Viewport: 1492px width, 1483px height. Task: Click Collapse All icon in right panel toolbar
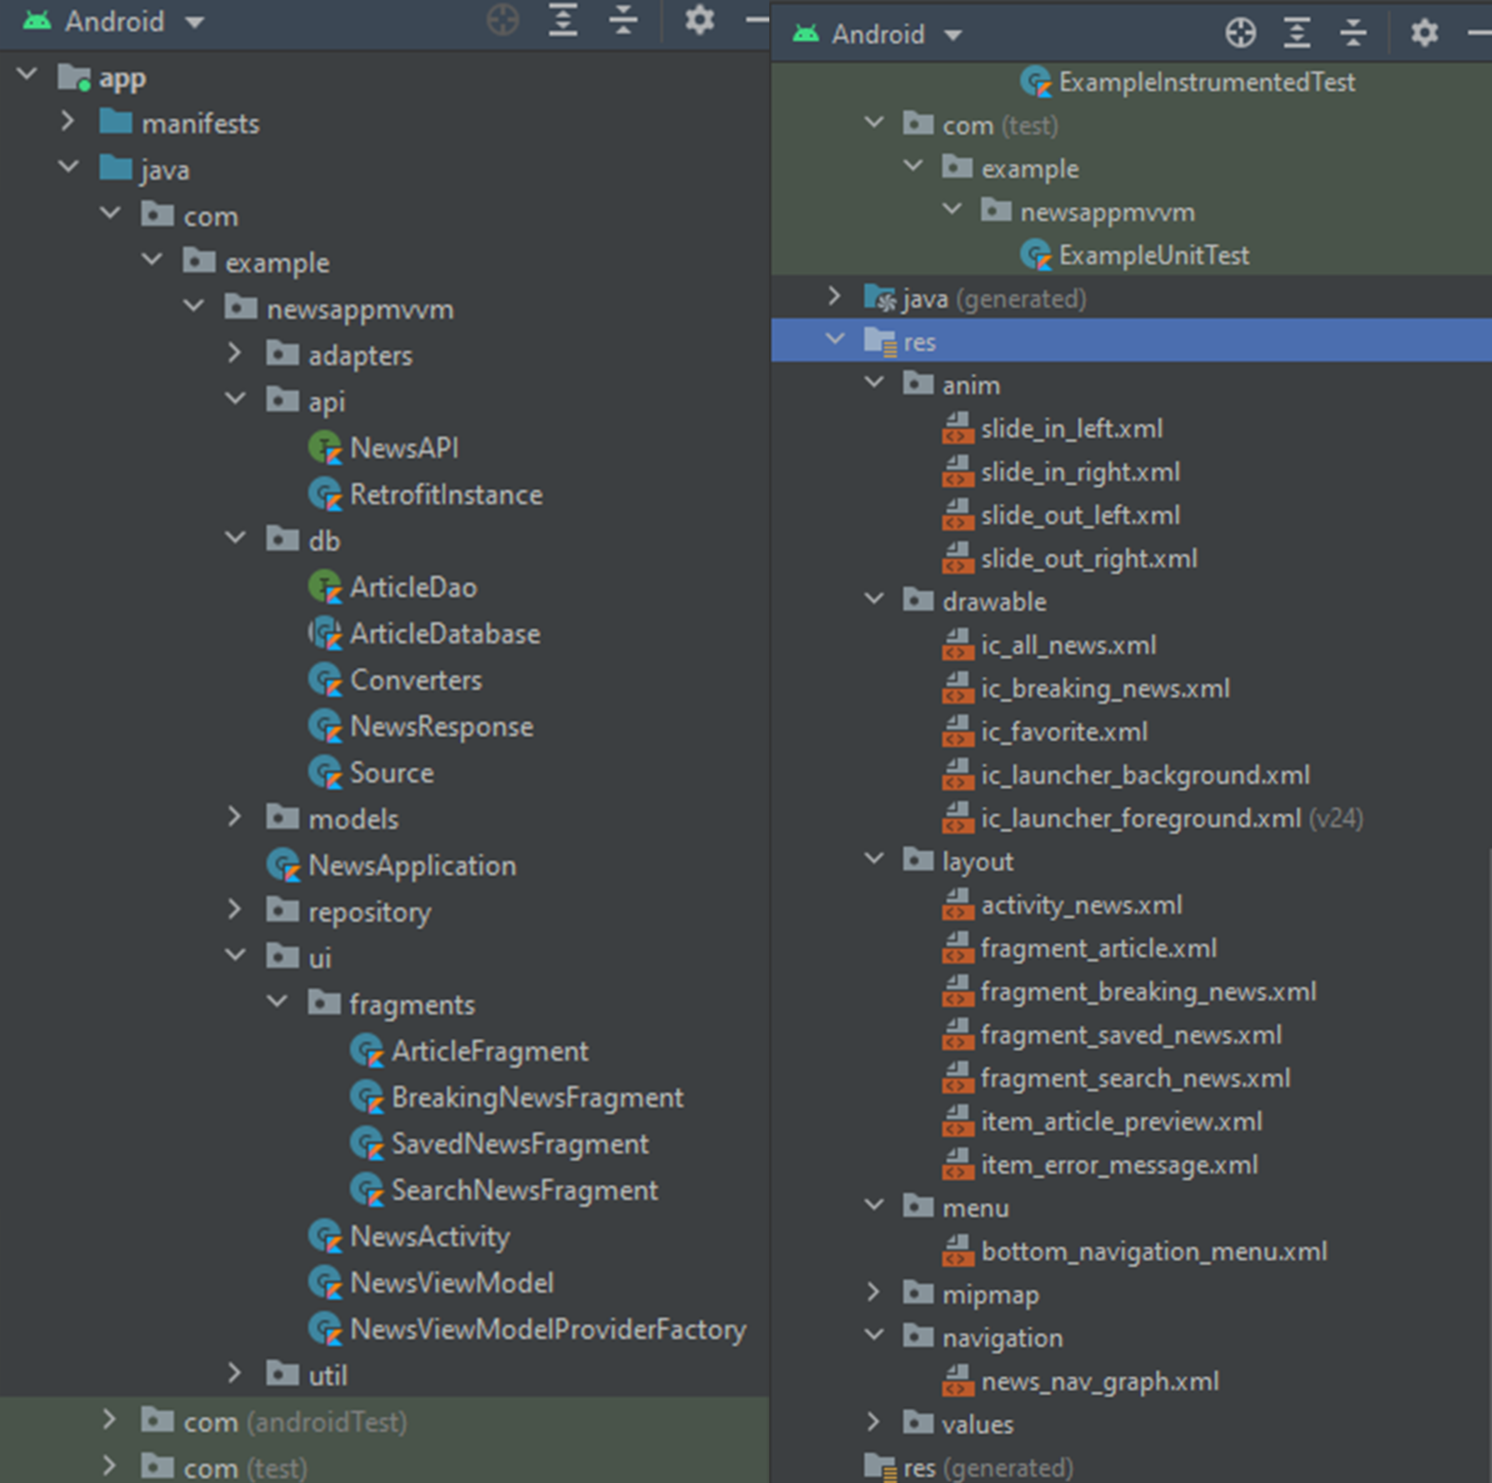pyautogui.click(x=1353, y=33)
